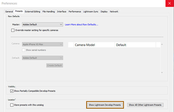Open the Interface tab

point(62,11)
